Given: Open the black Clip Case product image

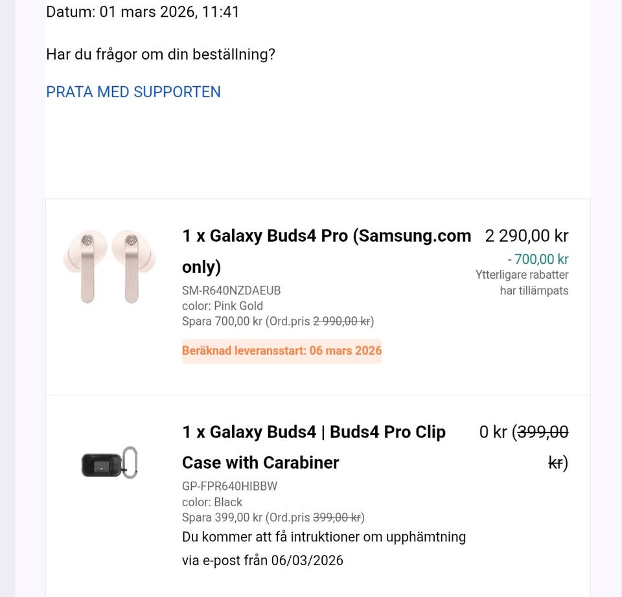Looking at the screenshot, I should 109,462.
